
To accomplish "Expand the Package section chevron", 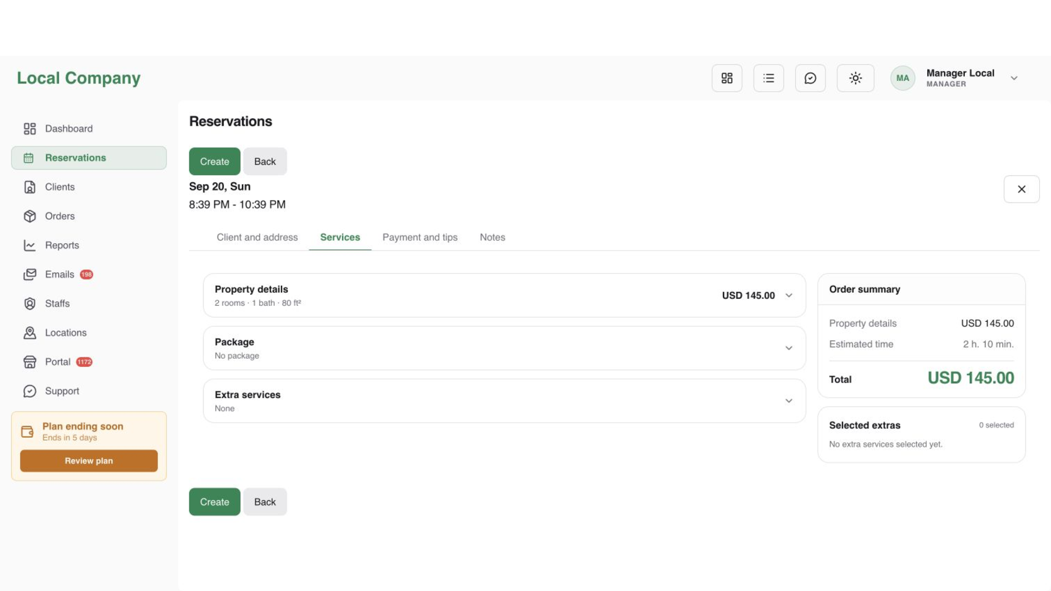I will 788,348.
